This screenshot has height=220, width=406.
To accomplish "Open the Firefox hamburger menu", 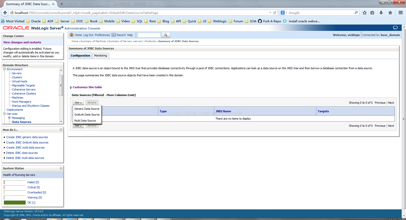I will pos(401,13).
